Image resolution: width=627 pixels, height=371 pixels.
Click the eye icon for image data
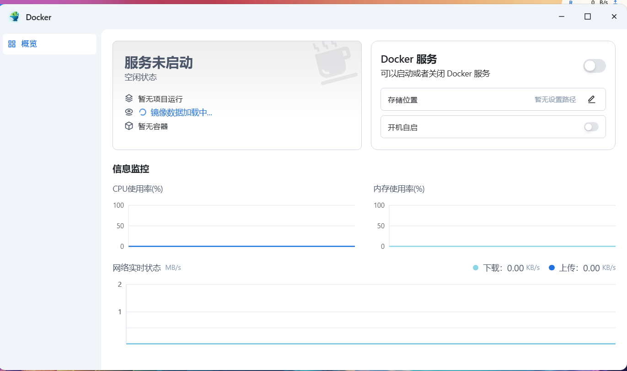tap(129, 112)
